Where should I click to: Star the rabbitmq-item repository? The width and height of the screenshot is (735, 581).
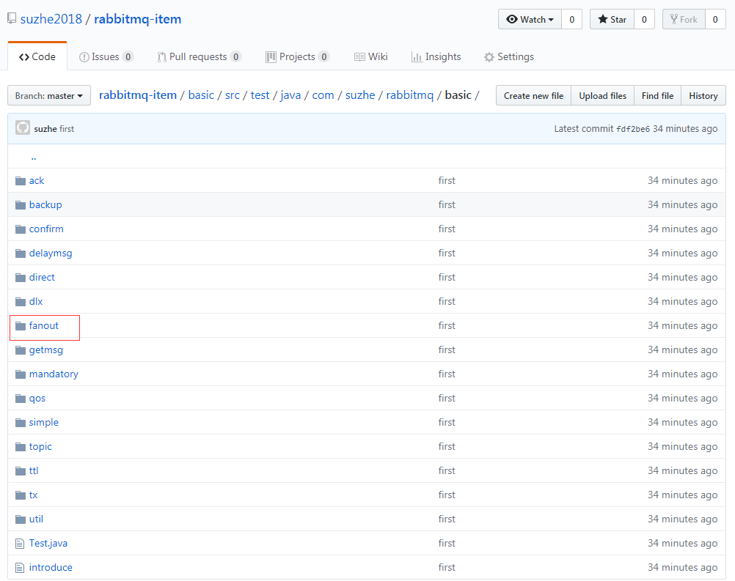[x=612, y=19]
